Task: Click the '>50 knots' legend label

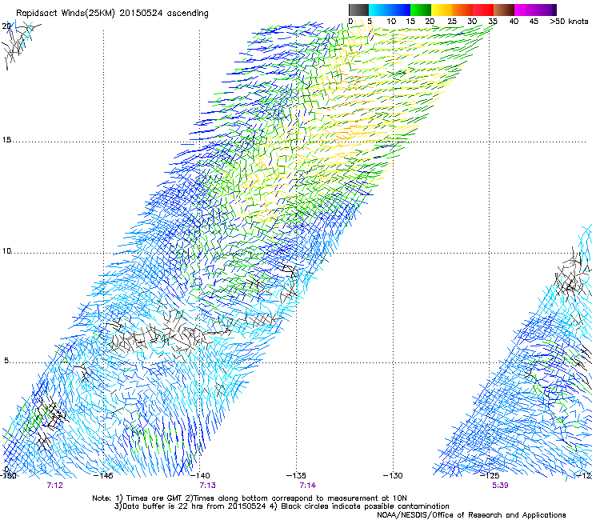Action: click(569, 22)
